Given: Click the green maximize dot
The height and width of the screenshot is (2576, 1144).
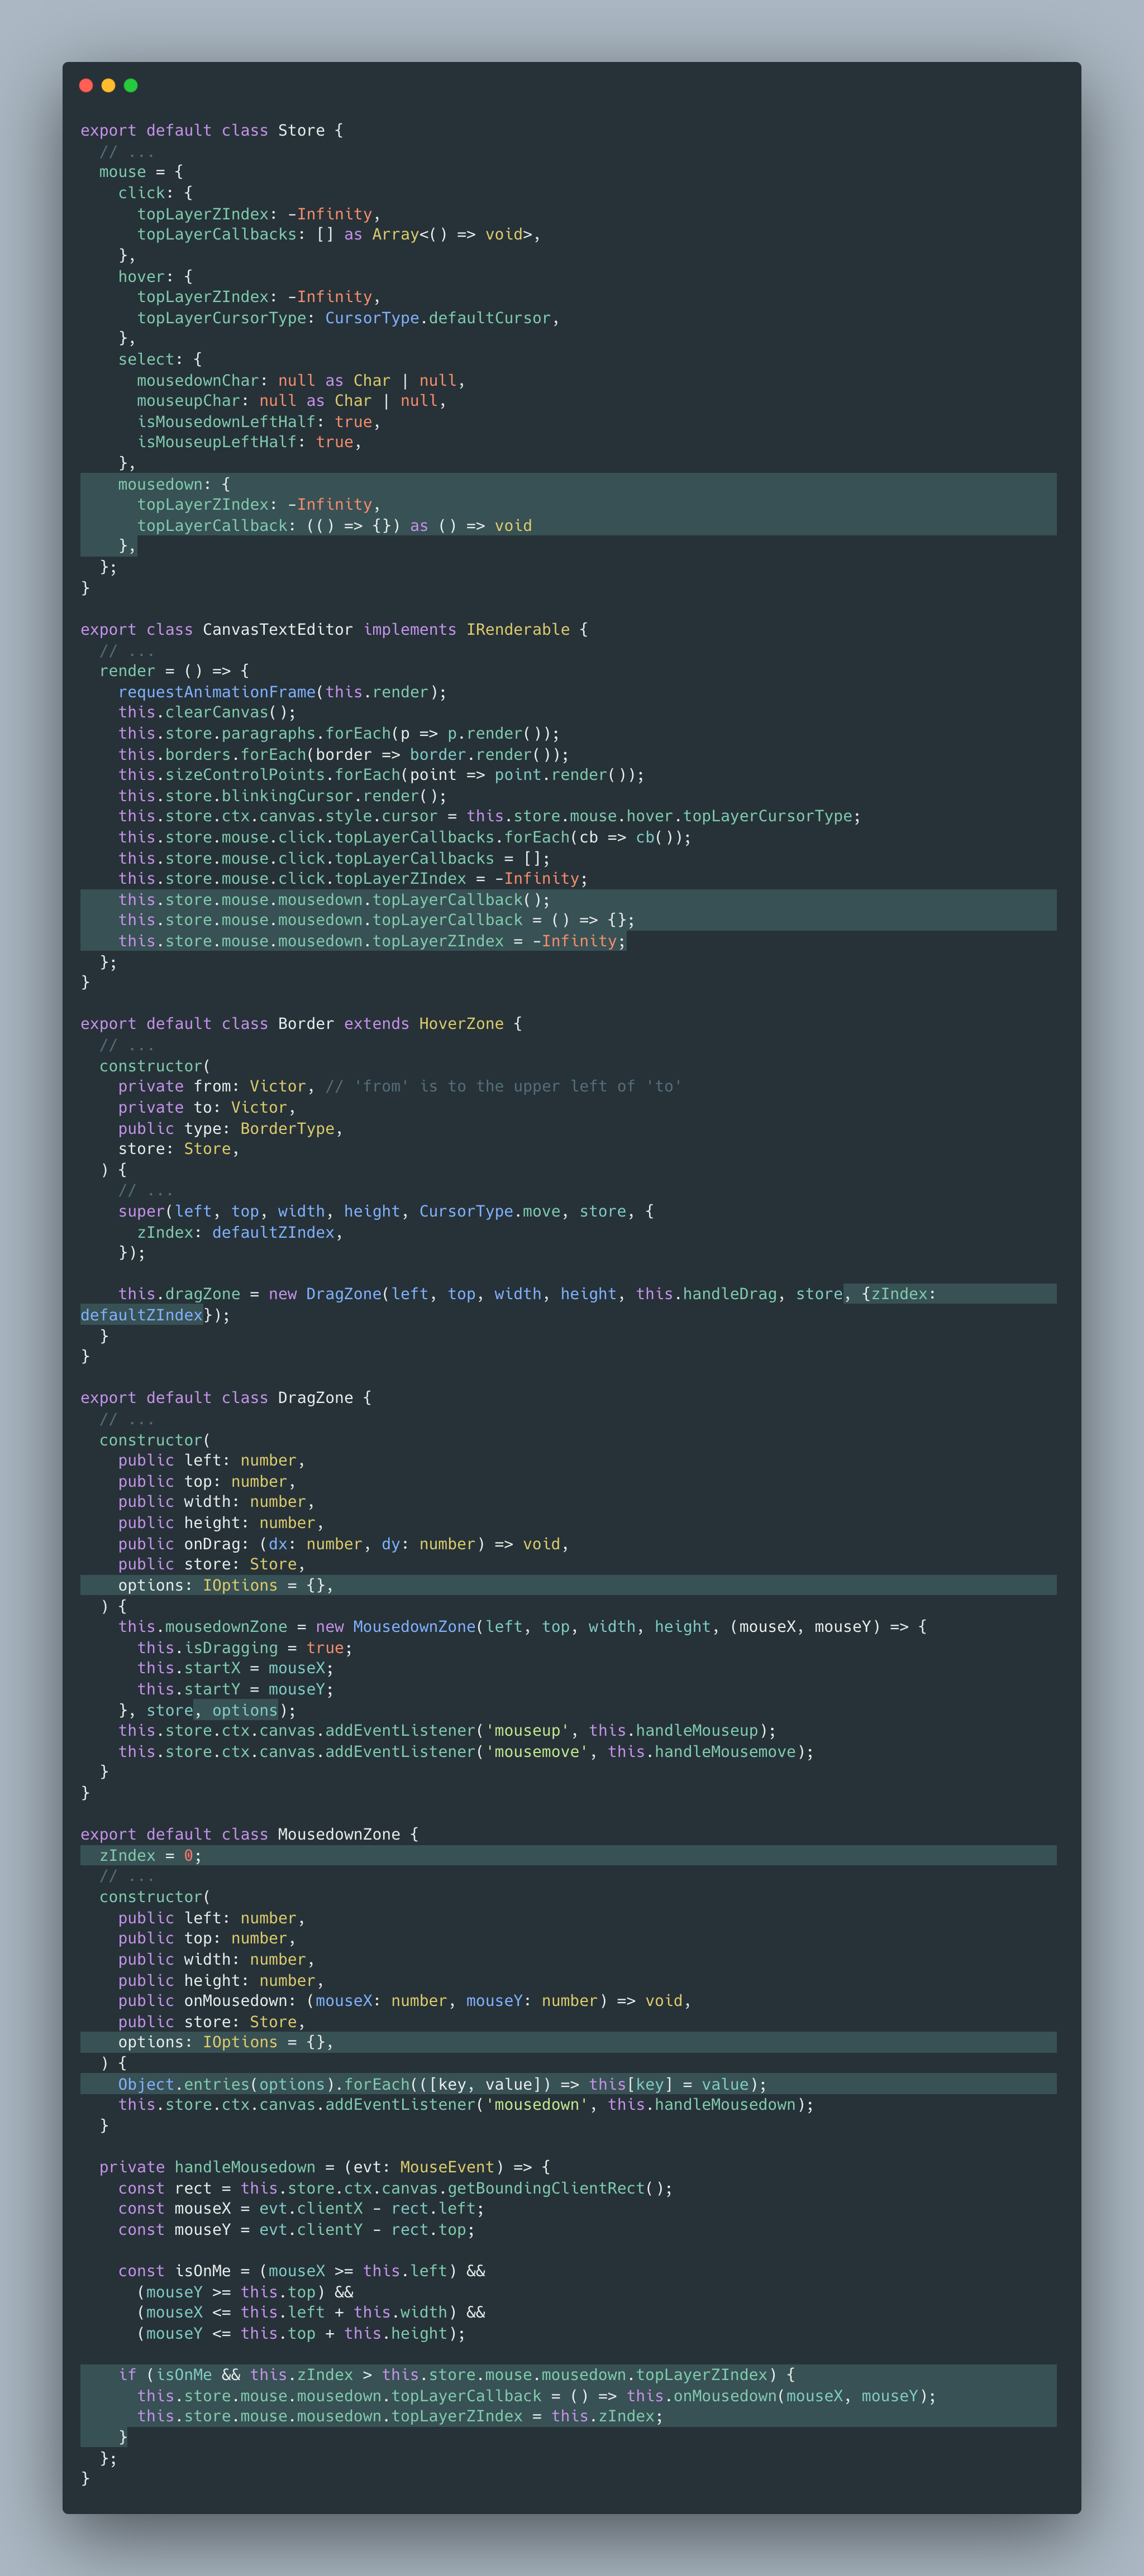Looking at the screenshot, I should click(x=130, y=85).
